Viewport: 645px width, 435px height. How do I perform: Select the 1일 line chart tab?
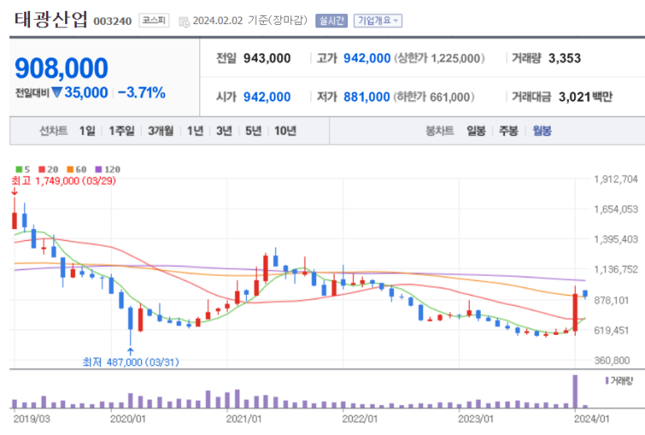[87, 131]
